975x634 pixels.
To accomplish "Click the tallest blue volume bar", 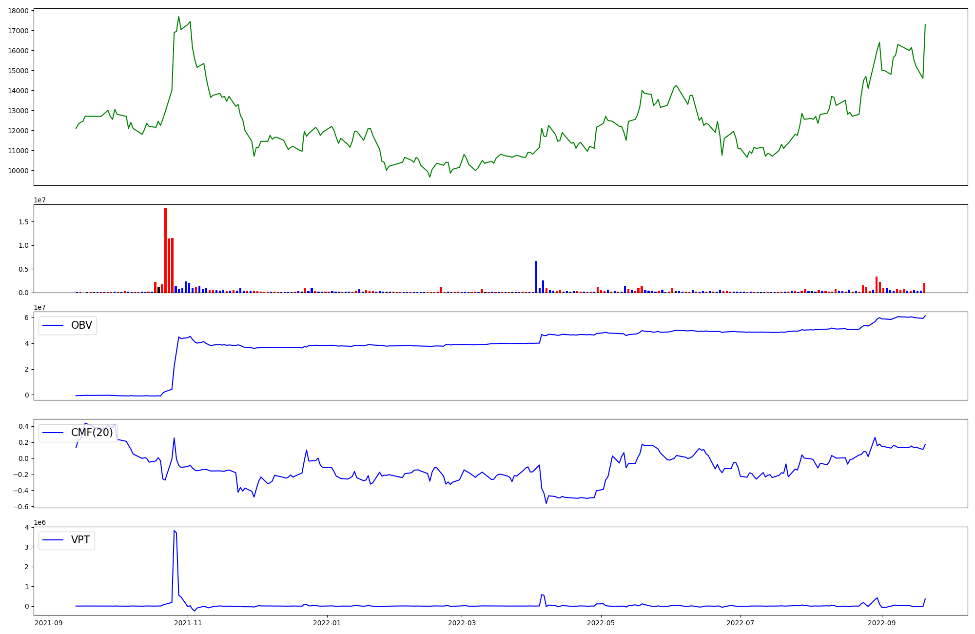I will (536, 277).
